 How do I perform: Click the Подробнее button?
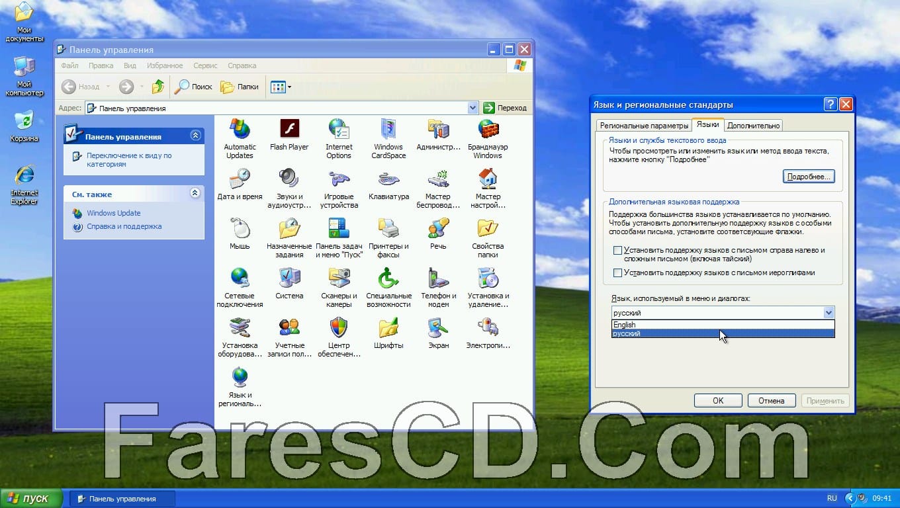coord(808,177)
